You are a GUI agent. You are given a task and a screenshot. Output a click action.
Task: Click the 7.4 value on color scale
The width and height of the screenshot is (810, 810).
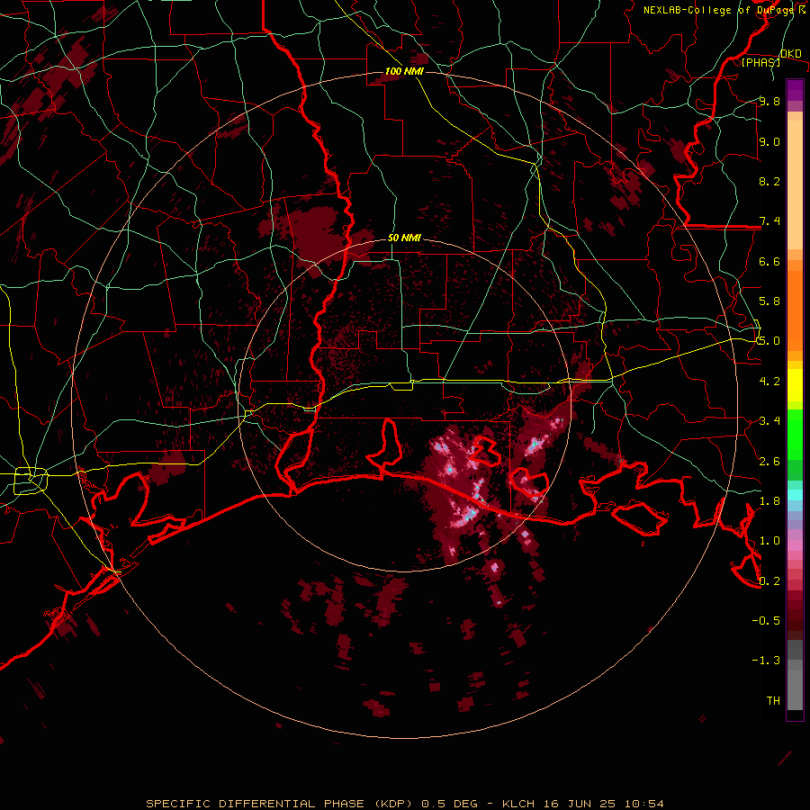tap(769, 221)
